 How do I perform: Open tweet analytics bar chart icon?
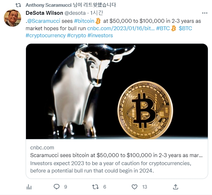click(x=29, y=187)
